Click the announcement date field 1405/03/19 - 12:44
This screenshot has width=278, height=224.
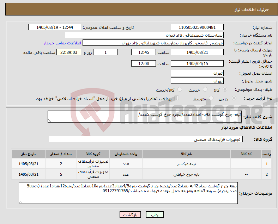point(55,27)
